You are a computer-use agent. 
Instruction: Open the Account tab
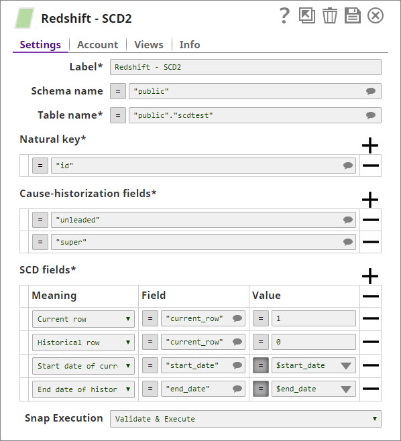coord(98,45)
